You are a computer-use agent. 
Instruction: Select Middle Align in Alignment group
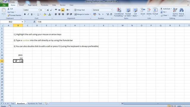pyautogui.click(x=59, y=10)
